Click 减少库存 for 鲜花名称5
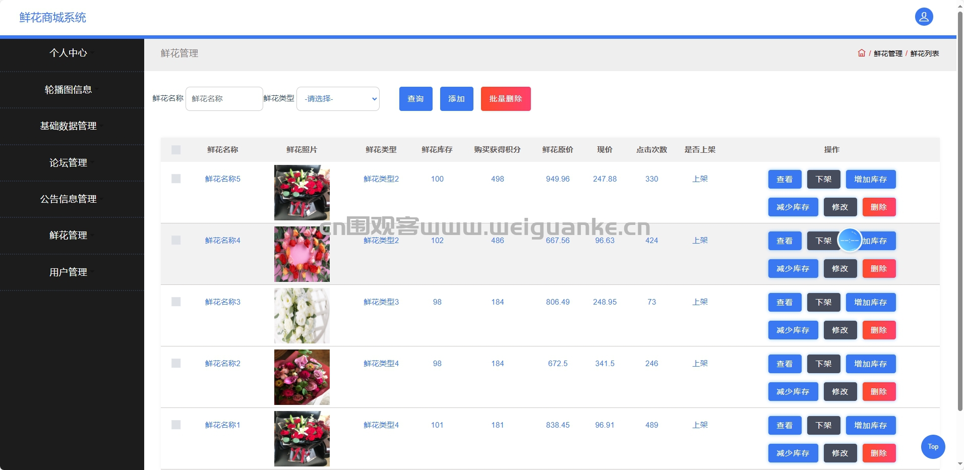The height and width of the screenshot is (470, 964). pyautogui.click(x=793, y=207)
